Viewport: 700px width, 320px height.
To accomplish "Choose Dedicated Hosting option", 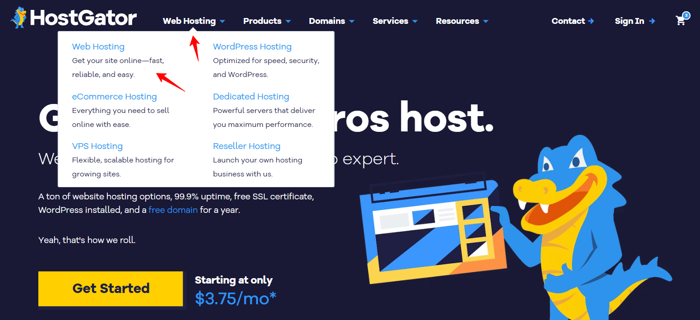I will pyautogui.click(x=251, y=96).
